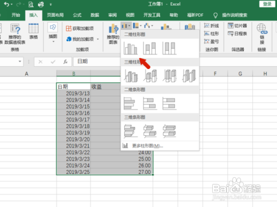Viewport: 277px width, 207px height.
Task: Insert a 表格 table
Action: pyautogui.click(x=33, y=31)
